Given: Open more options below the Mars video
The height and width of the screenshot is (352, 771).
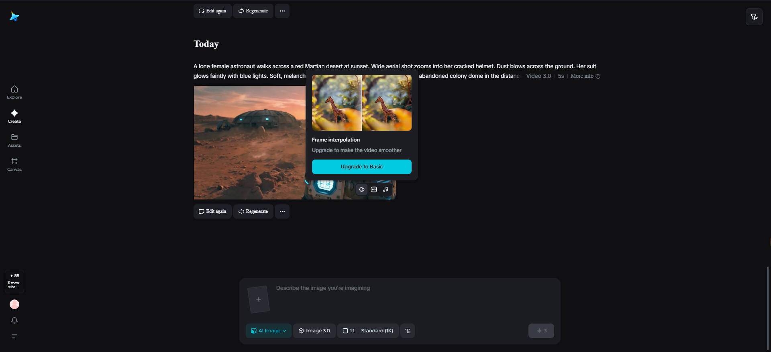Looking at the screenshot, I should 282,211.
